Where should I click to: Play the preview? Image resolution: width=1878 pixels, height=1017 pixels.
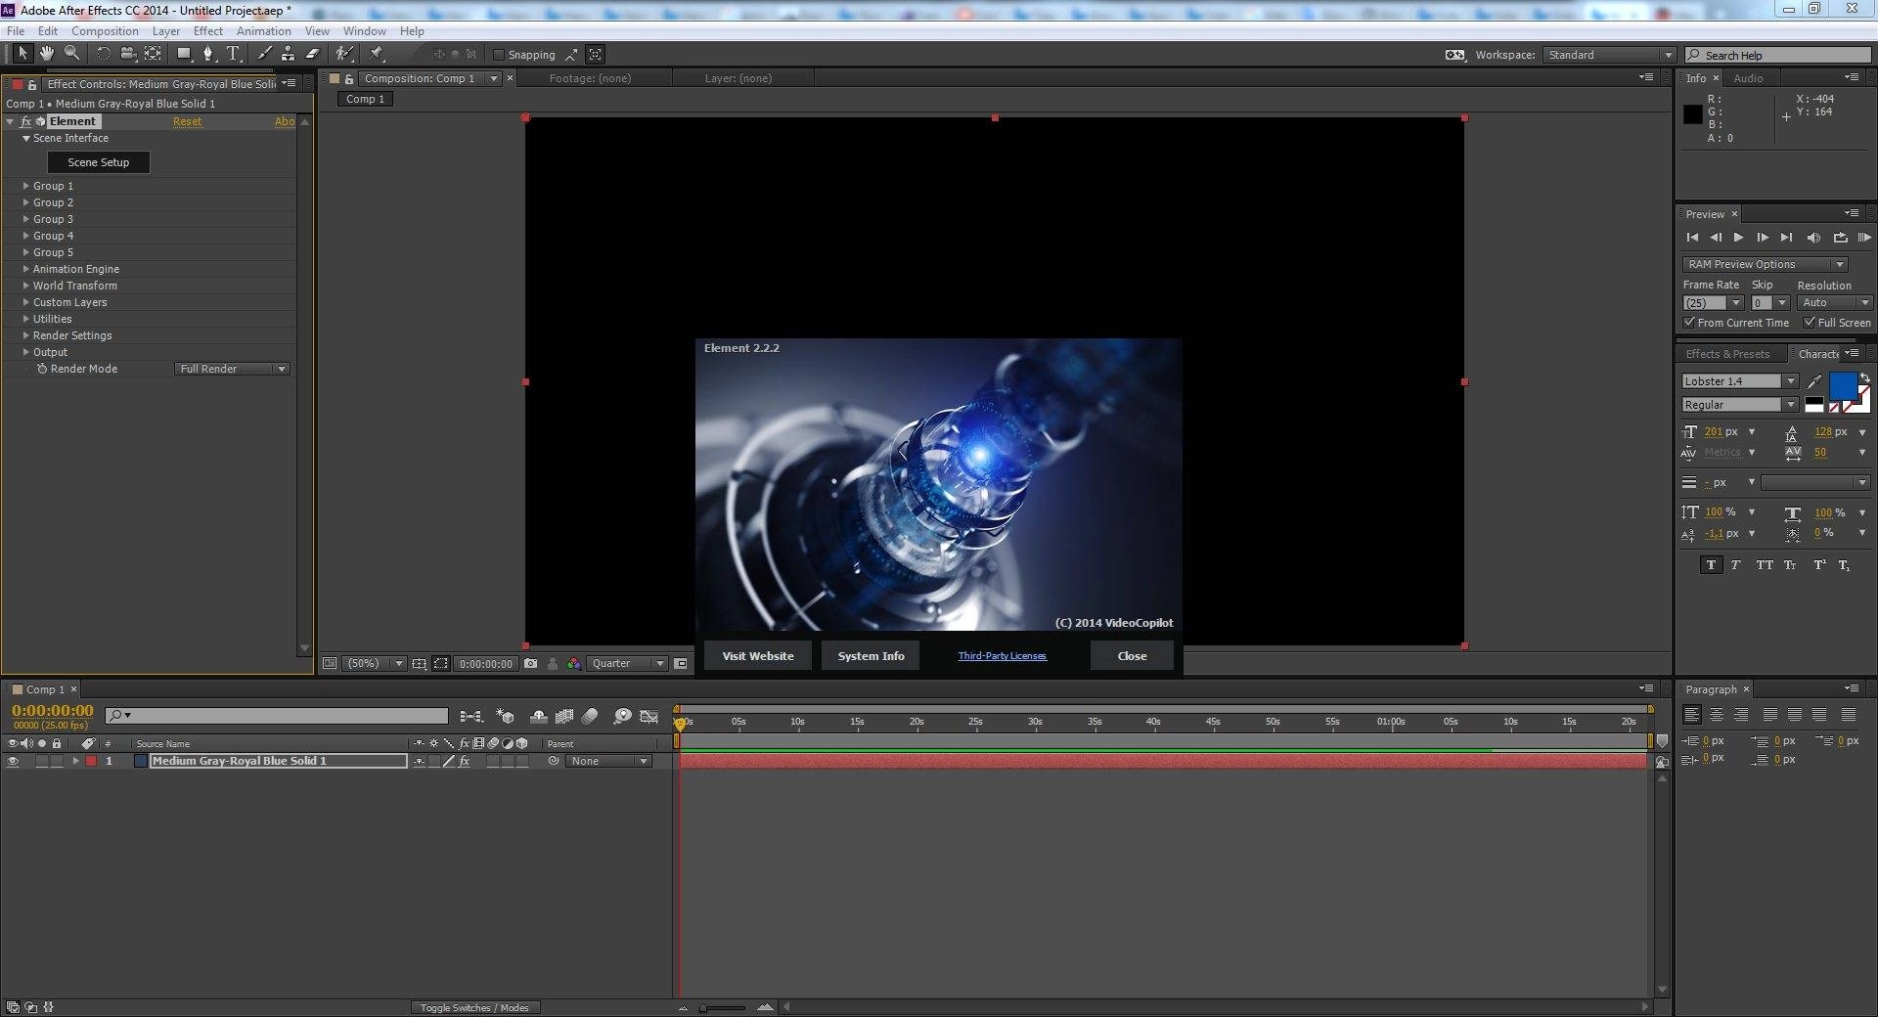[1738, 238]
